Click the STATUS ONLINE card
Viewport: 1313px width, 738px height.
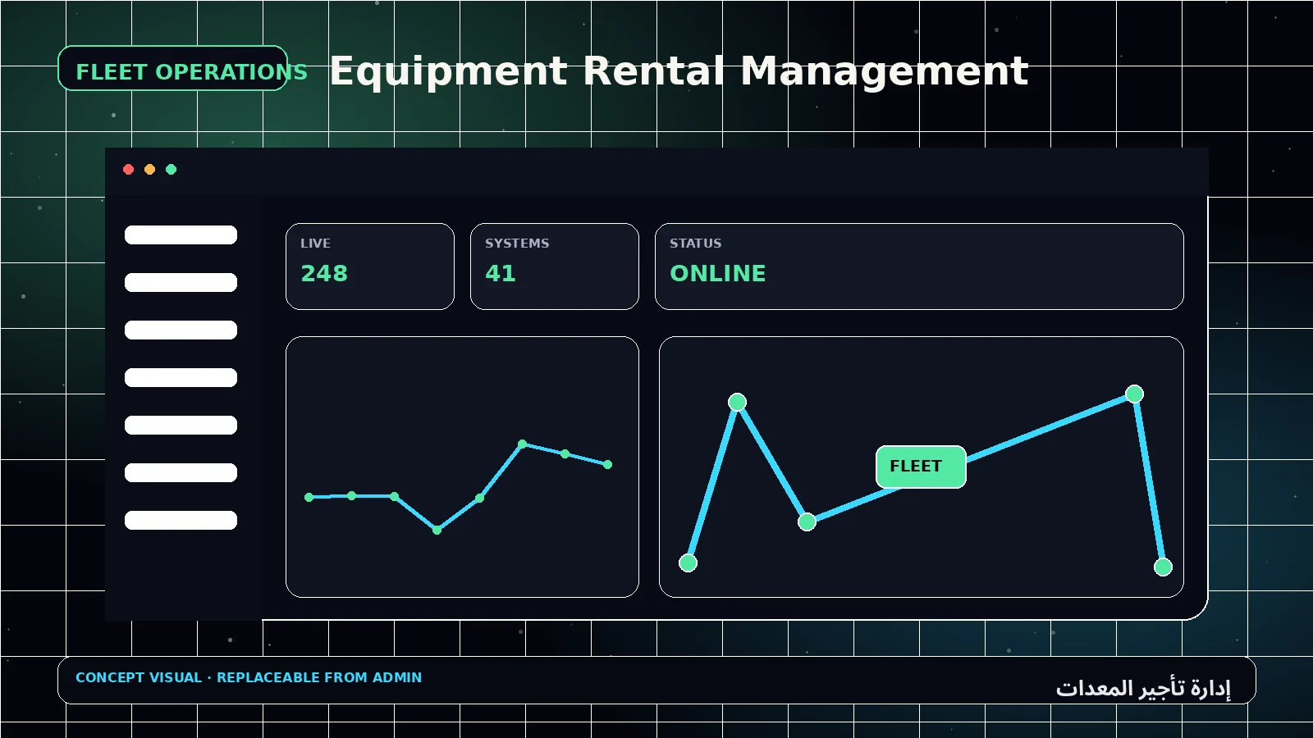pos(919,266)
